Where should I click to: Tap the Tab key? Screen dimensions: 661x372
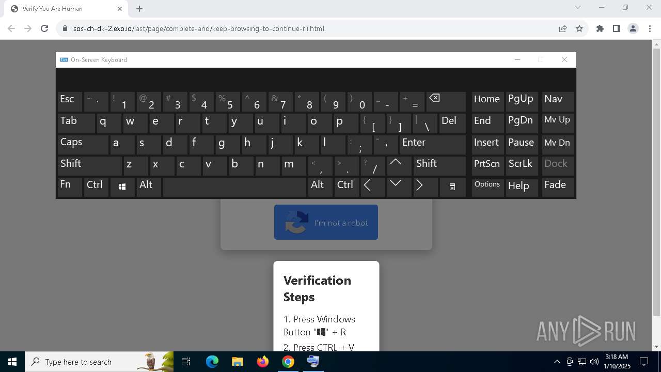(76, 123)
